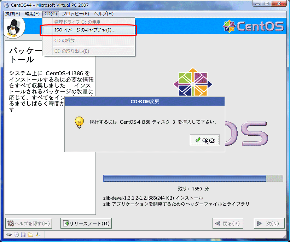Close the open CD(C) menu
The height and width of the screenshot is (242, 290).
click(x=51, y=14)
